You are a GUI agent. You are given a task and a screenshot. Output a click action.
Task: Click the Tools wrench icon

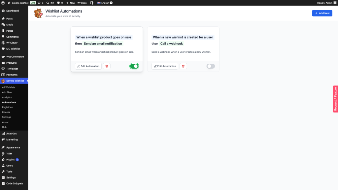[x=3, y=172]
